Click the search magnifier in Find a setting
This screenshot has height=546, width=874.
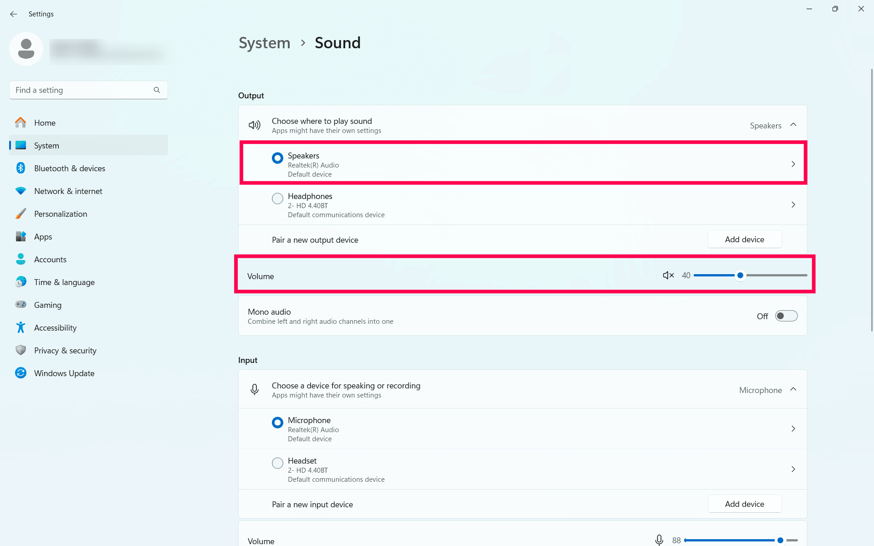tap(157, 90)
